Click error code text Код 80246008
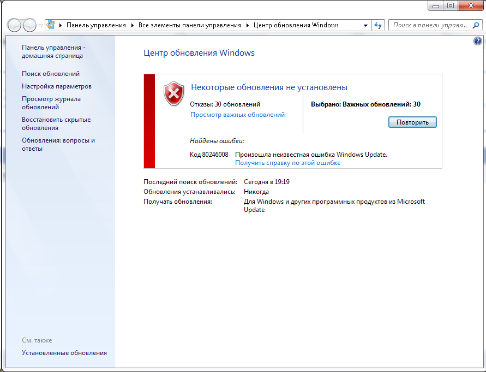 (209, 155)
